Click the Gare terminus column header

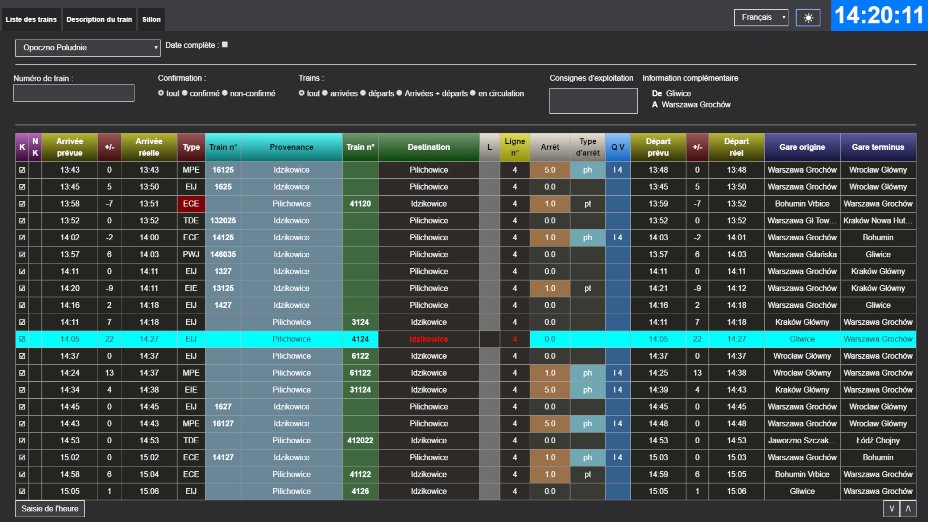pos(878,147)
